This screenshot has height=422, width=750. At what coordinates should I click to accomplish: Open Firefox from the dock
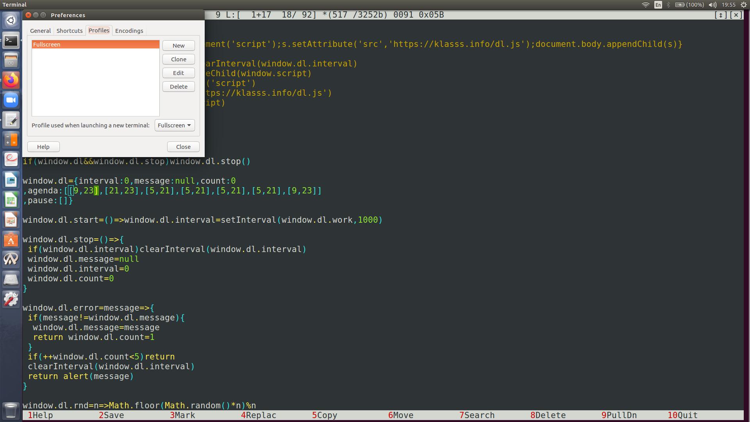[x=11, y=80]
